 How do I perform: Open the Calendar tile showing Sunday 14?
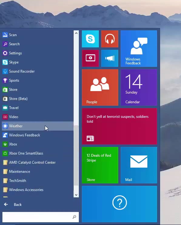pos(139,87)
